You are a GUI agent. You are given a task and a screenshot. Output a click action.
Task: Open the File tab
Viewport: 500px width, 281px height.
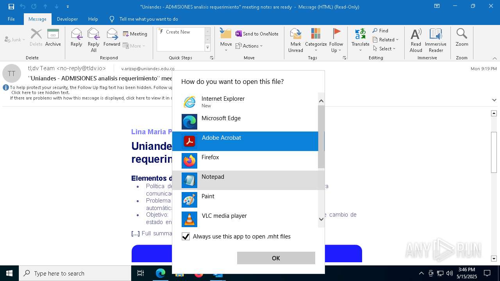(11, 19)
